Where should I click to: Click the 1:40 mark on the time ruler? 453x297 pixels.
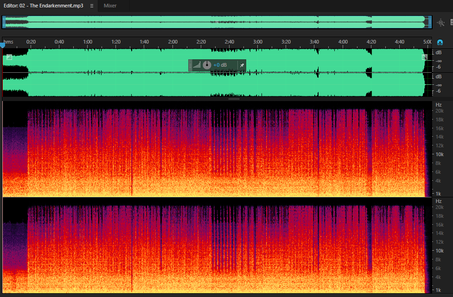pyautogui.click(x=144, y=42)
